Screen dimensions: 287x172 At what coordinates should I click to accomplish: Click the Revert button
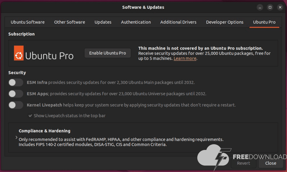pyautogui.click(x=243, y=163)
